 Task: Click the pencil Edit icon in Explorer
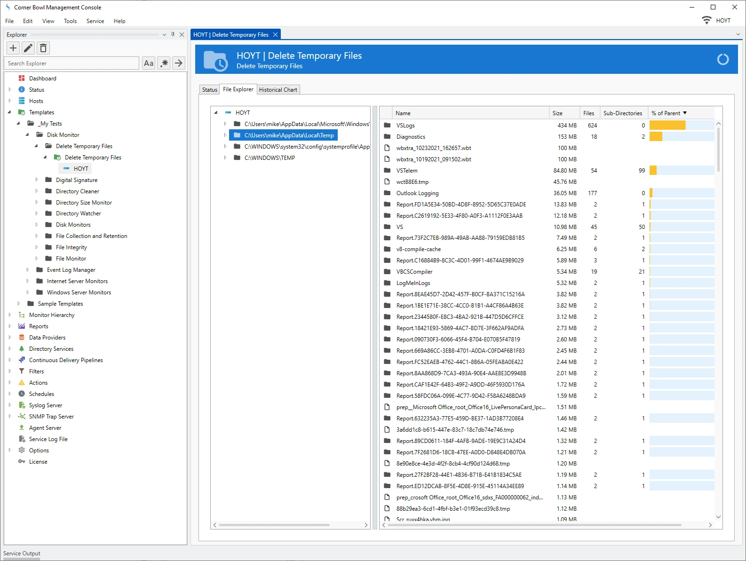tap(28, 48)
